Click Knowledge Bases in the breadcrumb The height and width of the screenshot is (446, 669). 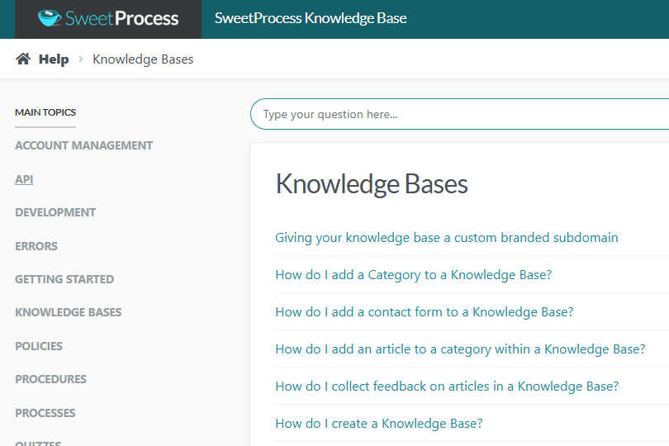tap(143, 59)
